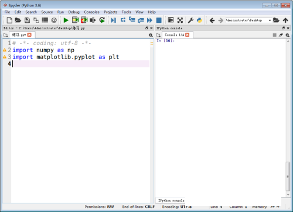
Task: Save the current file with floppy icon
Action: coord(27,20)
